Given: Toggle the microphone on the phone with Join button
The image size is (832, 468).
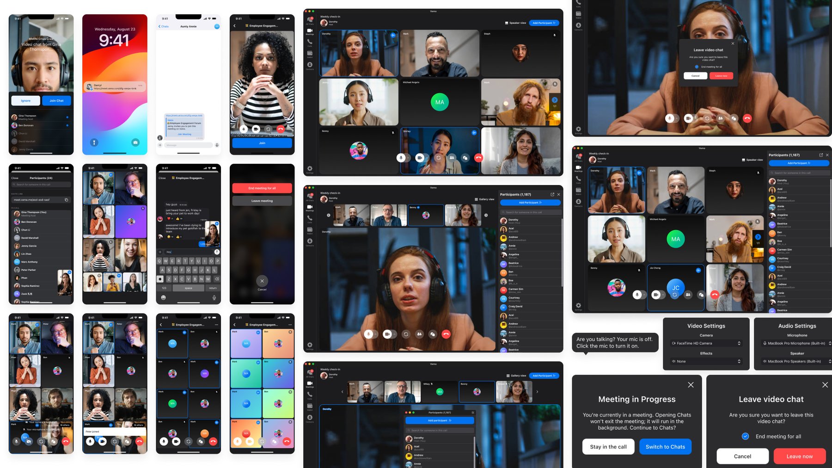Looking at the screenshot, I should click(244, 129).
